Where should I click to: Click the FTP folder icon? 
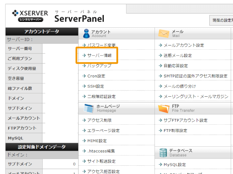click(x=164, y=109)
